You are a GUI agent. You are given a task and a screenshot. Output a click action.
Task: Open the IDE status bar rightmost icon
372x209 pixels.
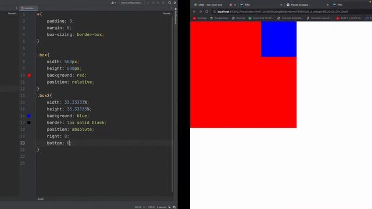pyautogui.click(x=174, y=207)
